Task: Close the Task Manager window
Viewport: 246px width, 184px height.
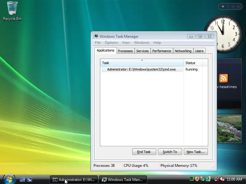Action: (x=210, y=36)
